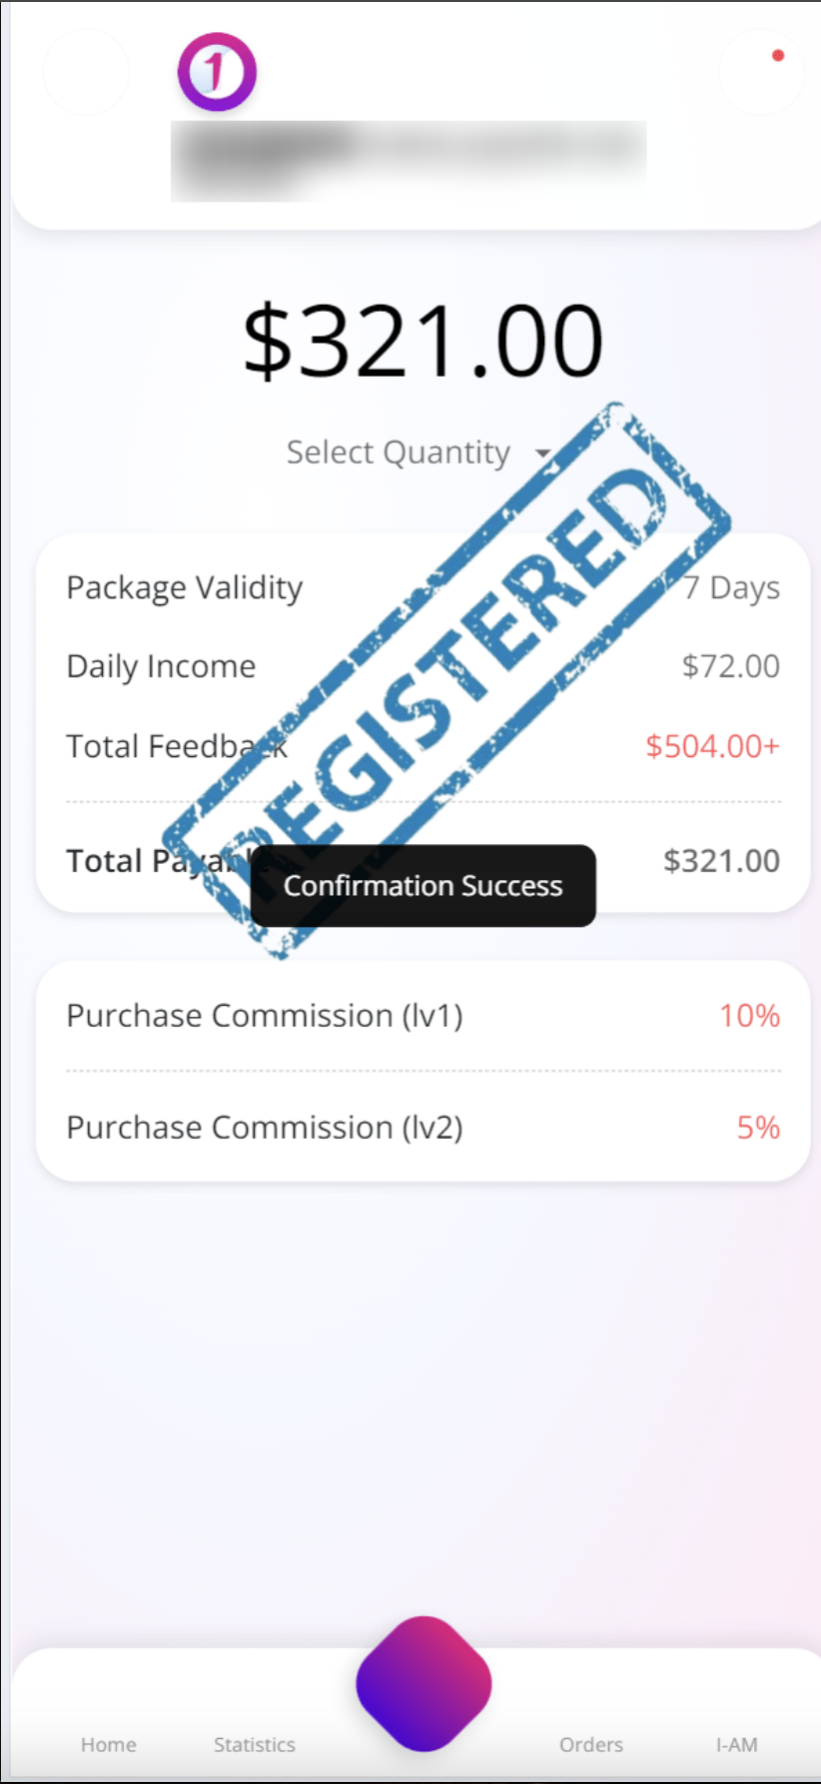Click the red $504.00+ feedback amount
Viewport: 821px width, 1784px height.
711,746
